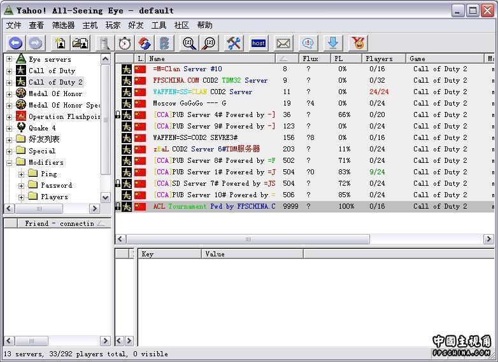The width and height of the screenshot is (498, 362).
Task: Click the Operation Flashpoint red icon
Action: (21, 116)
